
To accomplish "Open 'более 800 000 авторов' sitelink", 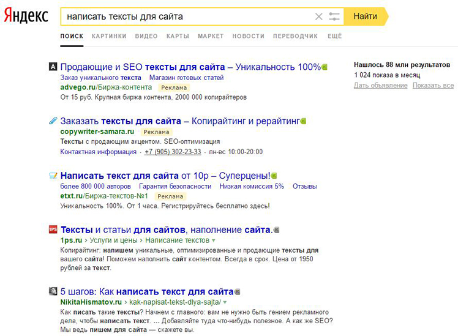I will [x=96, y=186].
